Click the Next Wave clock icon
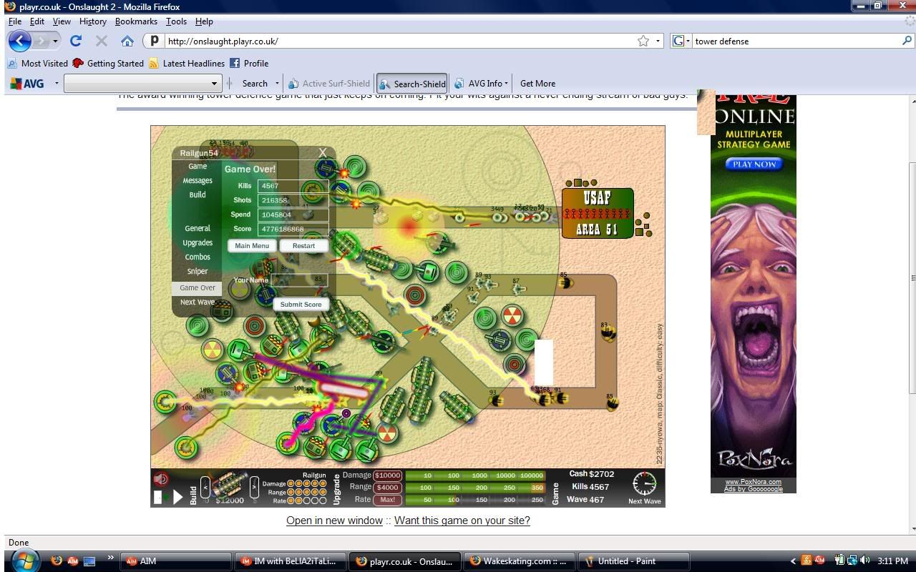Viewport: 916px width, 572px height. point(644,484)
